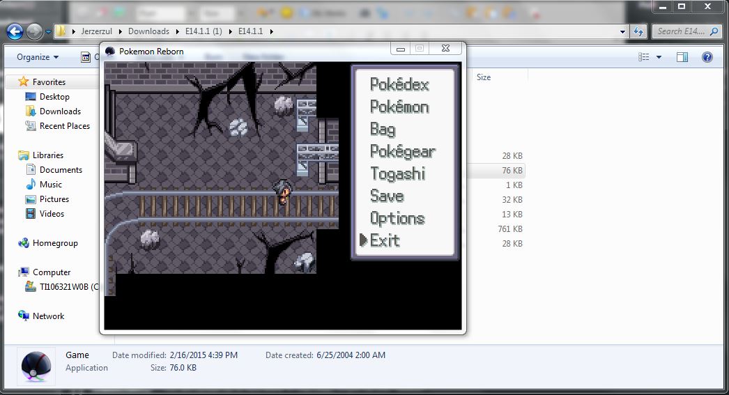This screenshot has width=729, height=395.
Task: Expand the address bar history dropdown
Action: (622, 31)
